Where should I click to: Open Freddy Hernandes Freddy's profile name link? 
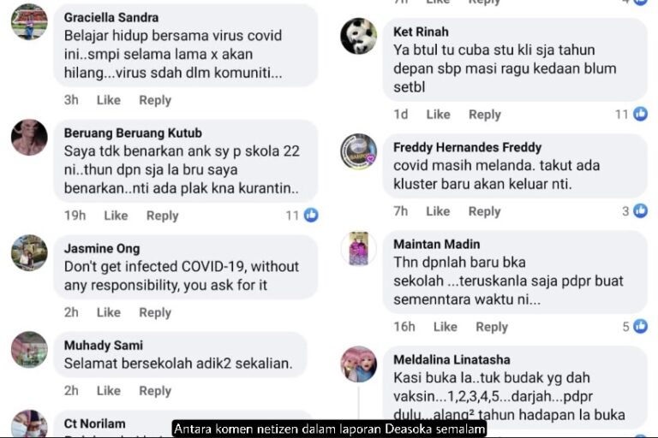[468, 147]
